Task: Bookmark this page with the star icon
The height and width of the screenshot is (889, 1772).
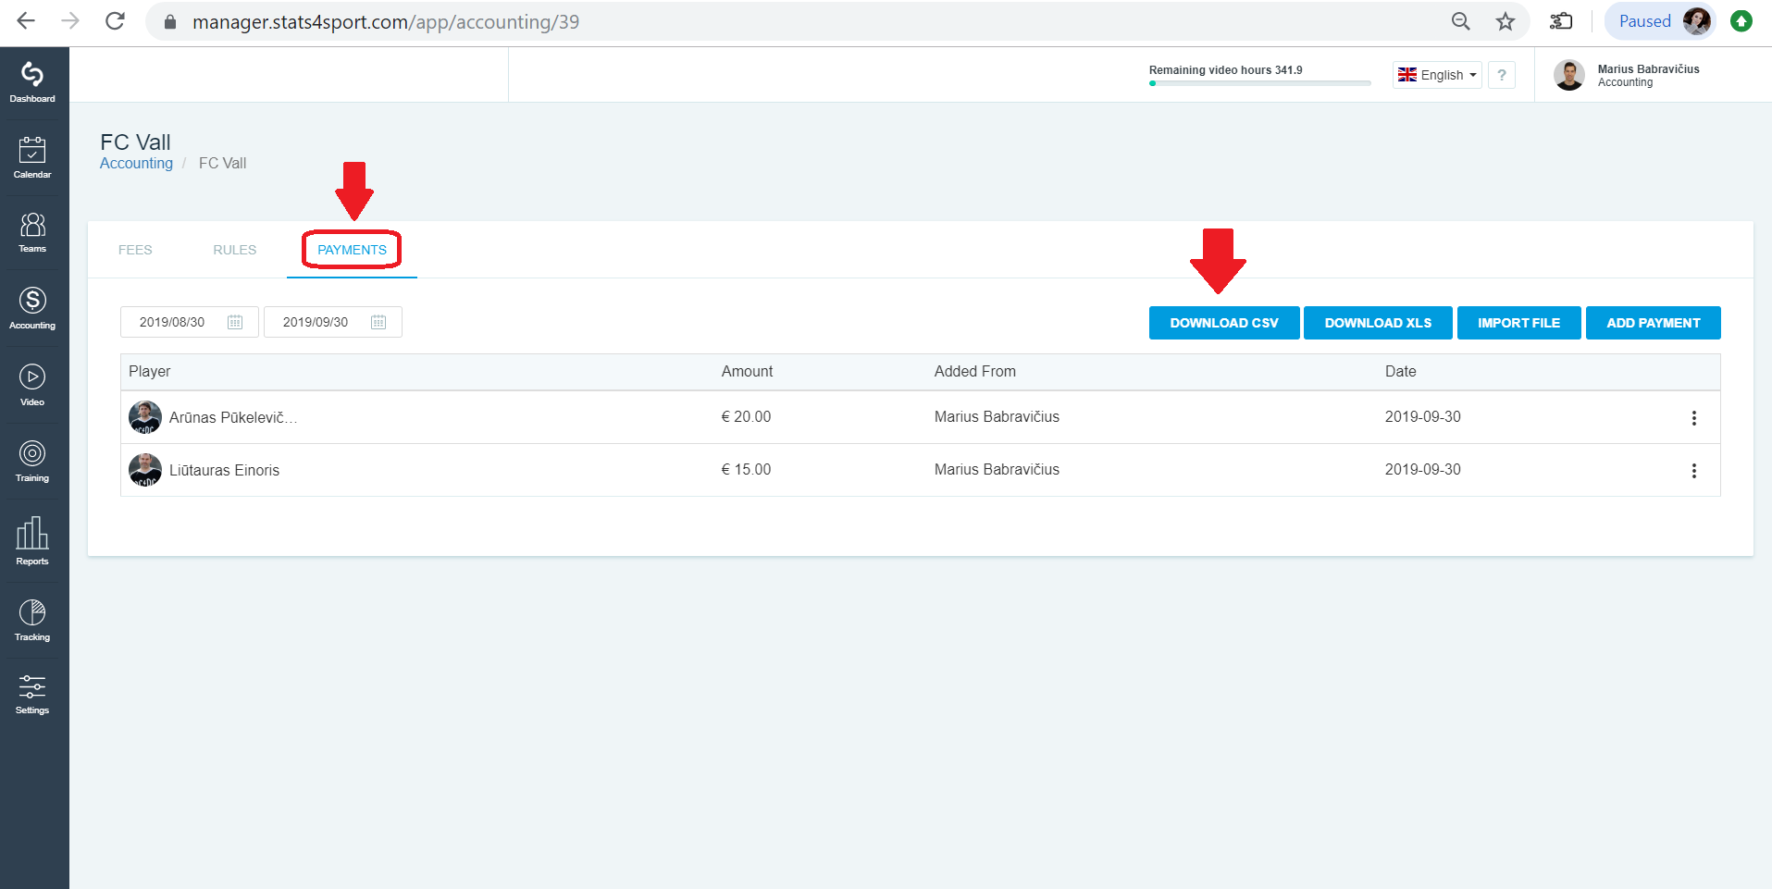Action: coord(1506,21)
